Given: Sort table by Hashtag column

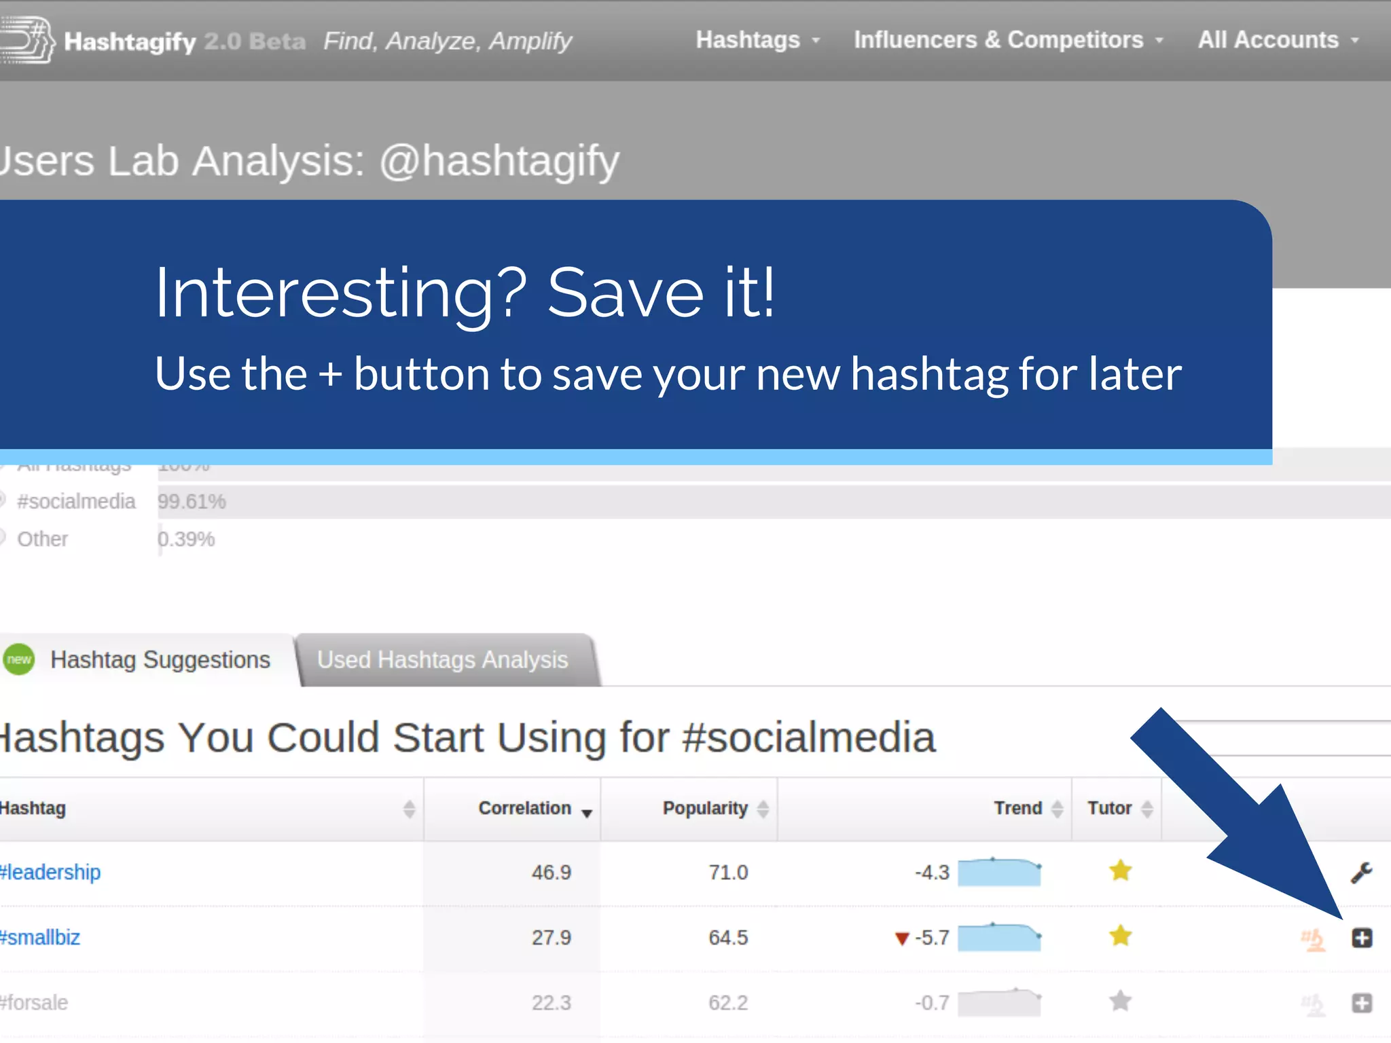Looking at the screenshot, I should pos(211,809).
